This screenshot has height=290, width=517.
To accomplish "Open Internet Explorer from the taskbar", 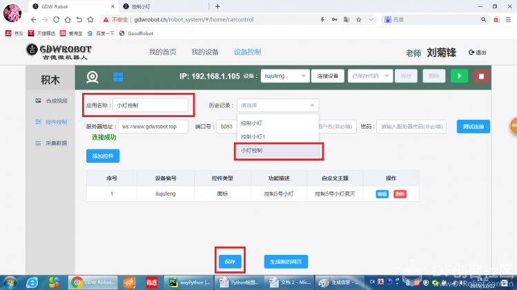I will tap(32, 282).
